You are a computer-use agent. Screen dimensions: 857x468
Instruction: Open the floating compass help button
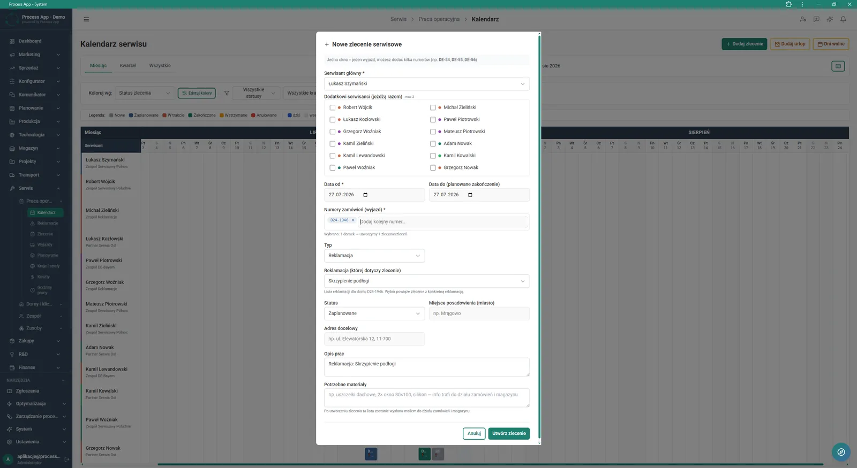tap(841, 452)
